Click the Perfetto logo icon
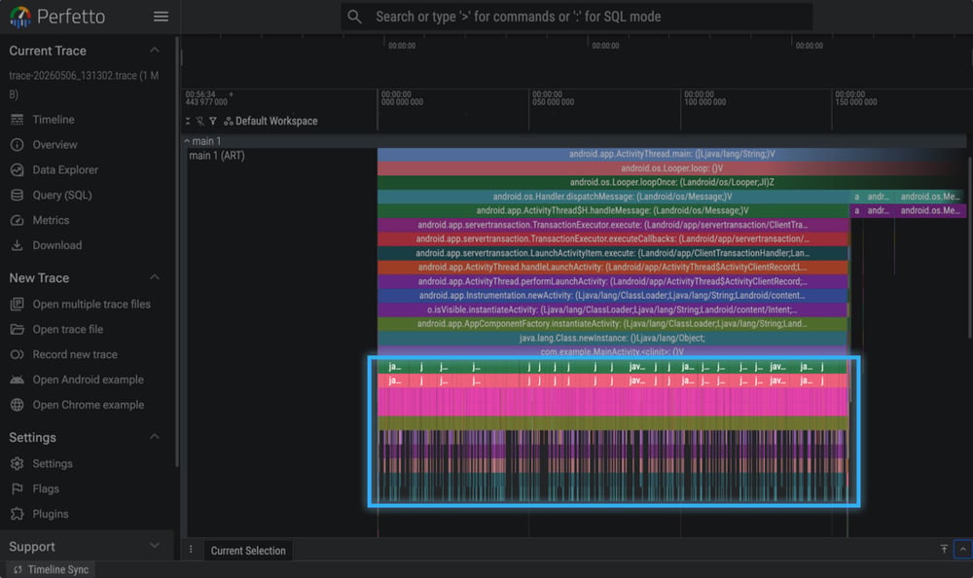This screenshot has height=578, width=973. coord(20,17)
